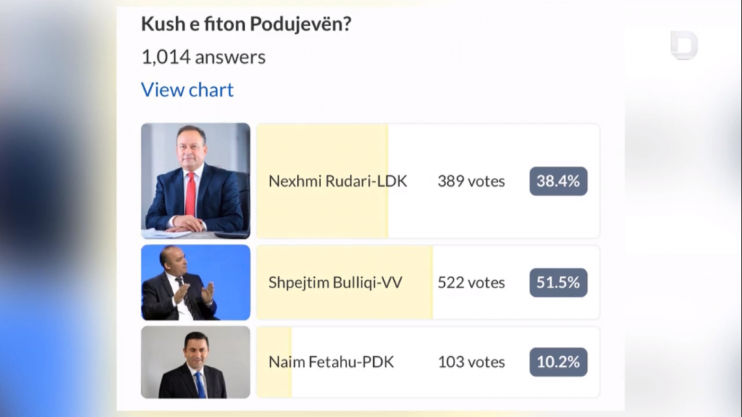Click the D channel logo watermark

pyautogui.click(x=683, y=46)
